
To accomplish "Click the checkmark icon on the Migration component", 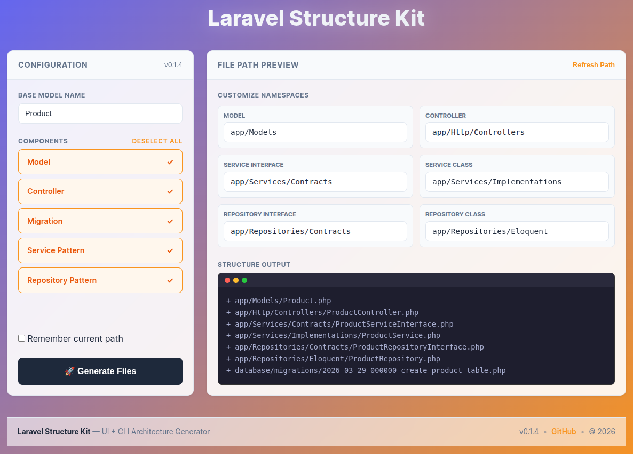I will (x=170, y=221).
